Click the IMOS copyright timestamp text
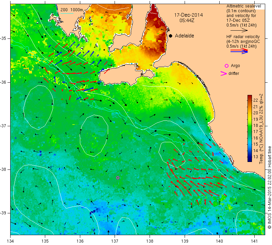Viewport: 272px width, 245px height. (x=269, y=187)
